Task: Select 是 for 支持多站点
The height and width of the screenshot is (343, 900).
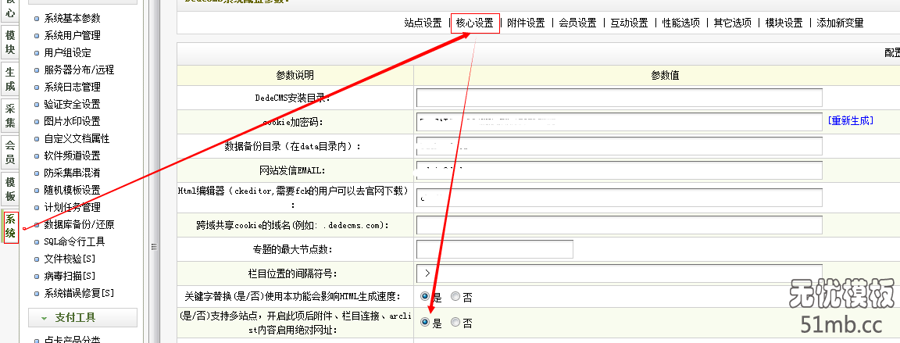Action: tap(425, 323)
